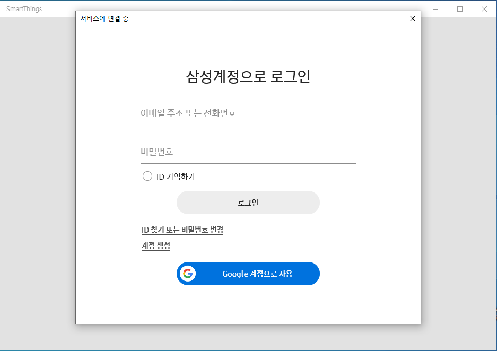The image size is (497, 351).
Task: Open ID 찾기 또는 비밀번호 변경 link
Action: [182, 230]
